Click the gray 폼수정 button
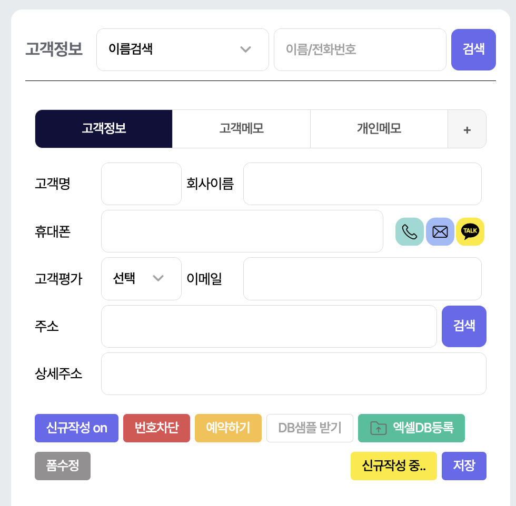Viewport: 516px width, 506px height. tap(63, 466)
